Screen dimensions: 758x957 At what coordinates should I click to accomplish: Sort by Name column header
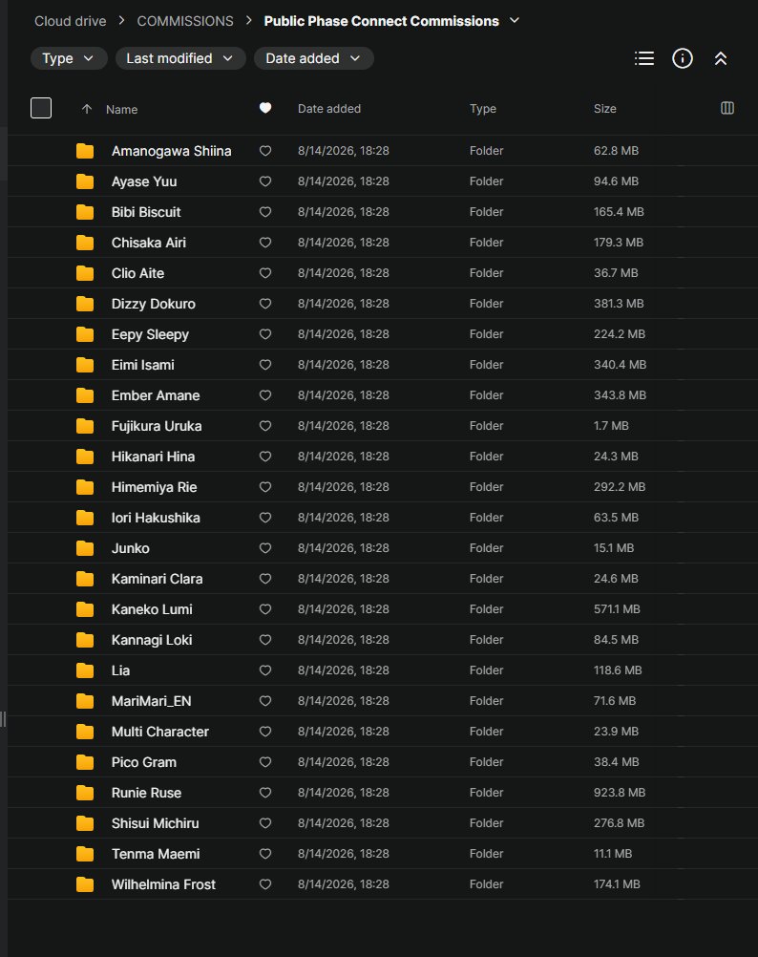121,109
